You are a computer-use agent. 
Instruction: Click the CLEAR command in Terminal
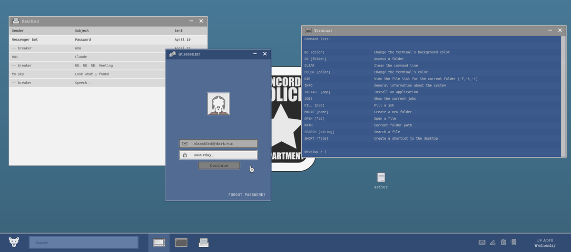[309, 66]
